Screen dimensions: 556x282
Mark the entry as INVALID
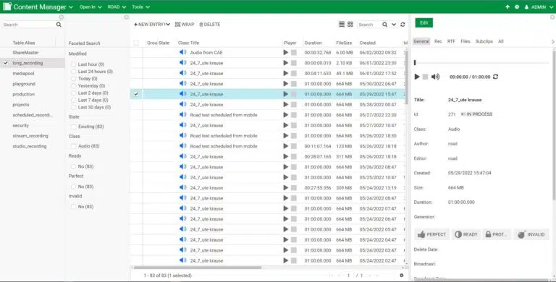[531, 234]
